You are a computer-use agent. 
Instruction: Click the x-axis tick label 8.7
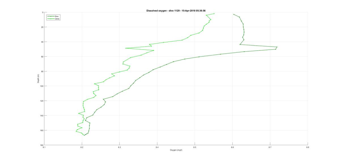pos(270,147)
